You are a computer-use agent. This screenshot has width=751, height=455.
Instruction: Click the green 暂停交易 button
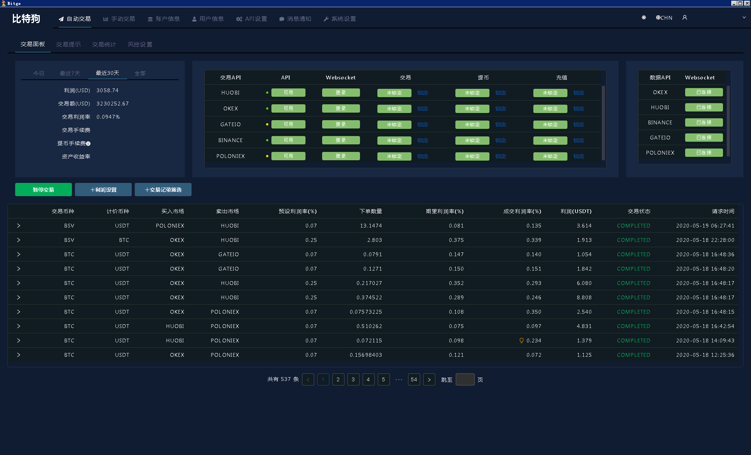pos(44,190)
